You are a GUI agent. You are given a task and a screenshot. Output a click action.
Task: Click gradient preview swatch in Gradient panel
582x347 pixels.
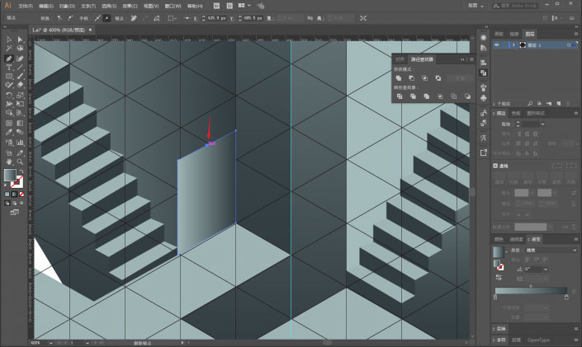click(498, 252)
